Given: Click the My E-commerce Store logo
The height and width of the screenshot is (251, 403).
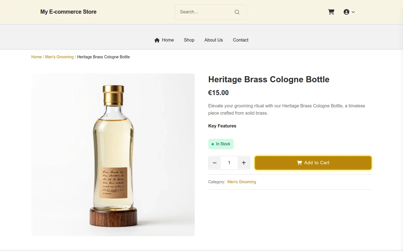Looking at the screenshot, I should coord(68,12).
